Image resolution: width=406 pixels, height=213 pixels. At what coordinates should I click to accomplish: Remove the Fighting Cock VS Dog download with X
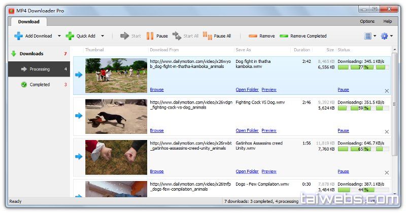[x=387, y=132]
